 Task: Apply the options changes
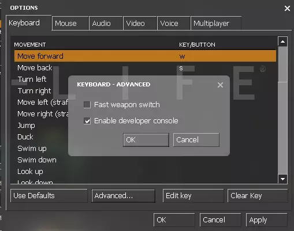[266, 220]
